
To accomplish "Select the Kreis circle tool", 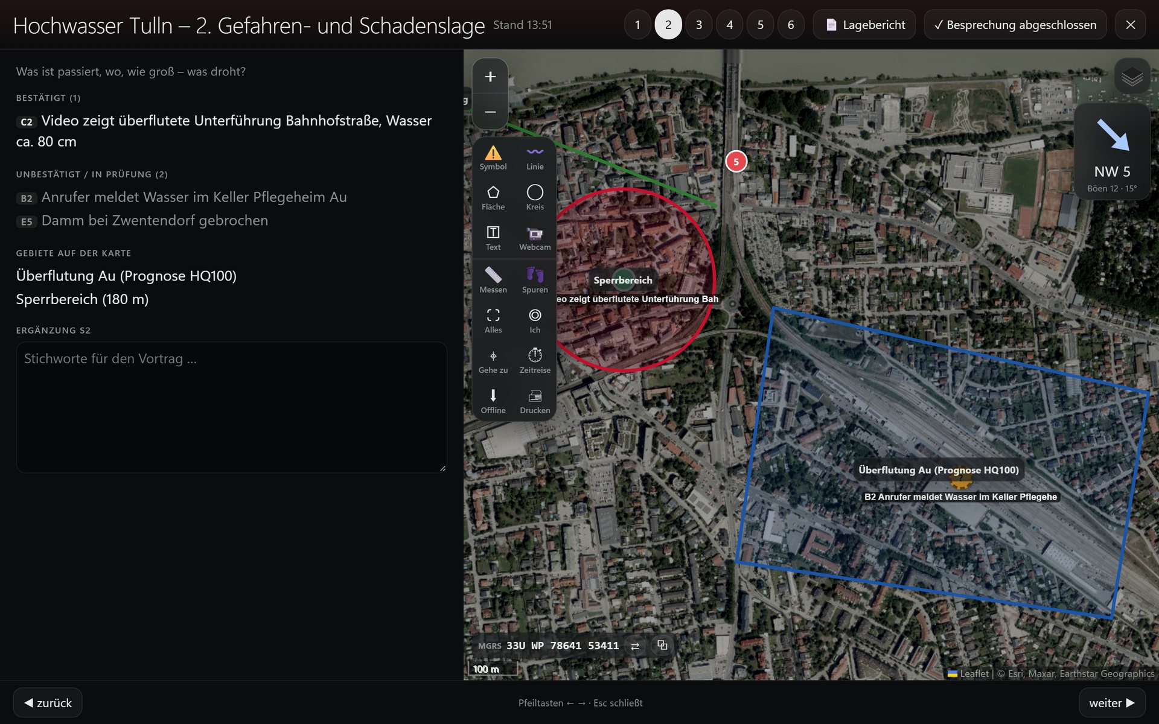I will (x=535, y=198).
